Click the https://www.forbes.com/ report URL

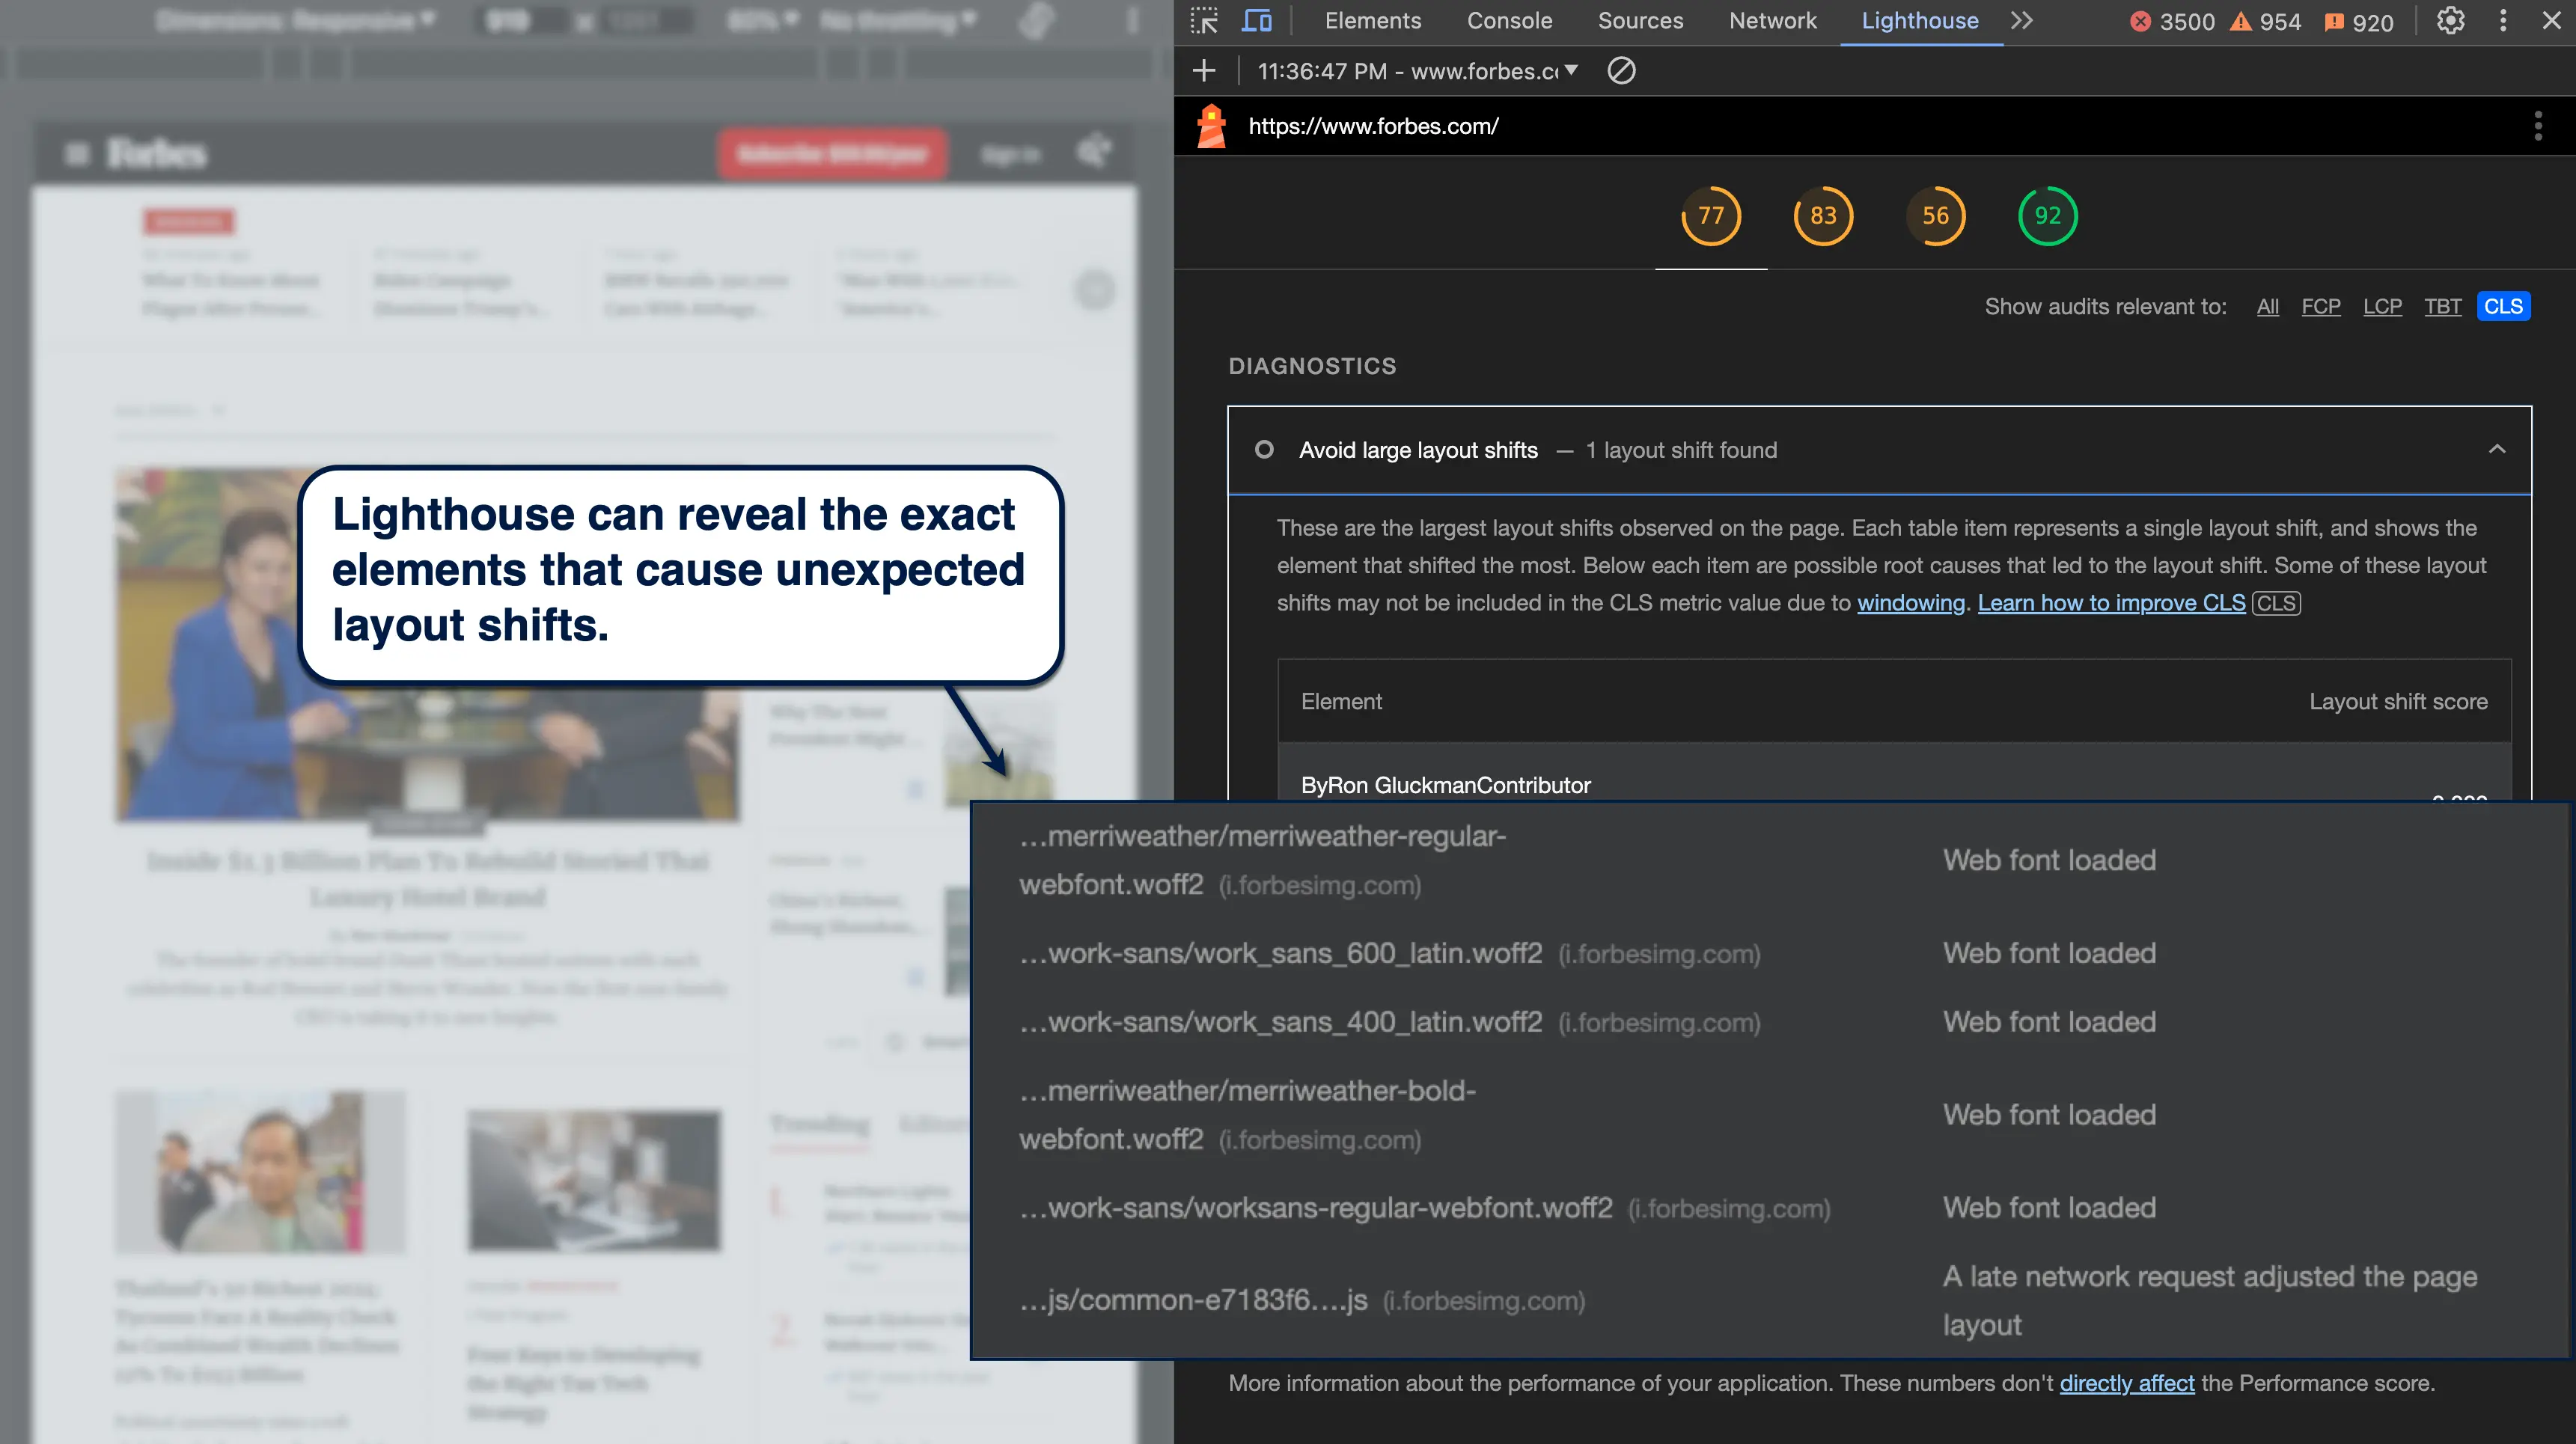(1373, 126)
